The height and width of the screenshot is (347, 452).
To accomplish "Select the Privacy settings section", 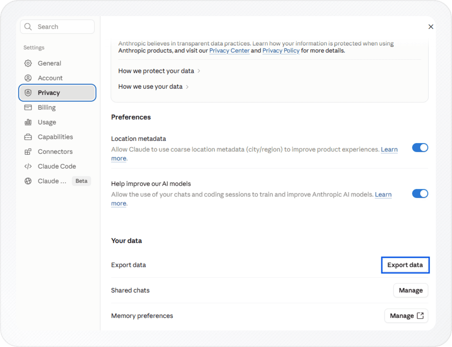I will [x=57, y=93].
